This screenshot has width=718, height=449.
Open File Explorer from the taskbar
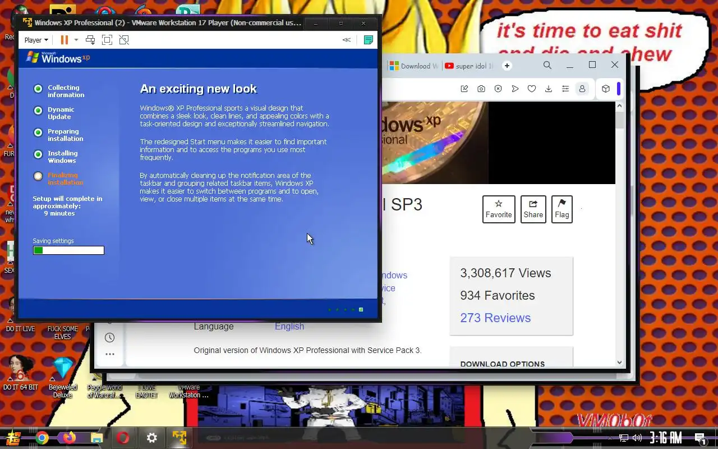coord(96,438)
